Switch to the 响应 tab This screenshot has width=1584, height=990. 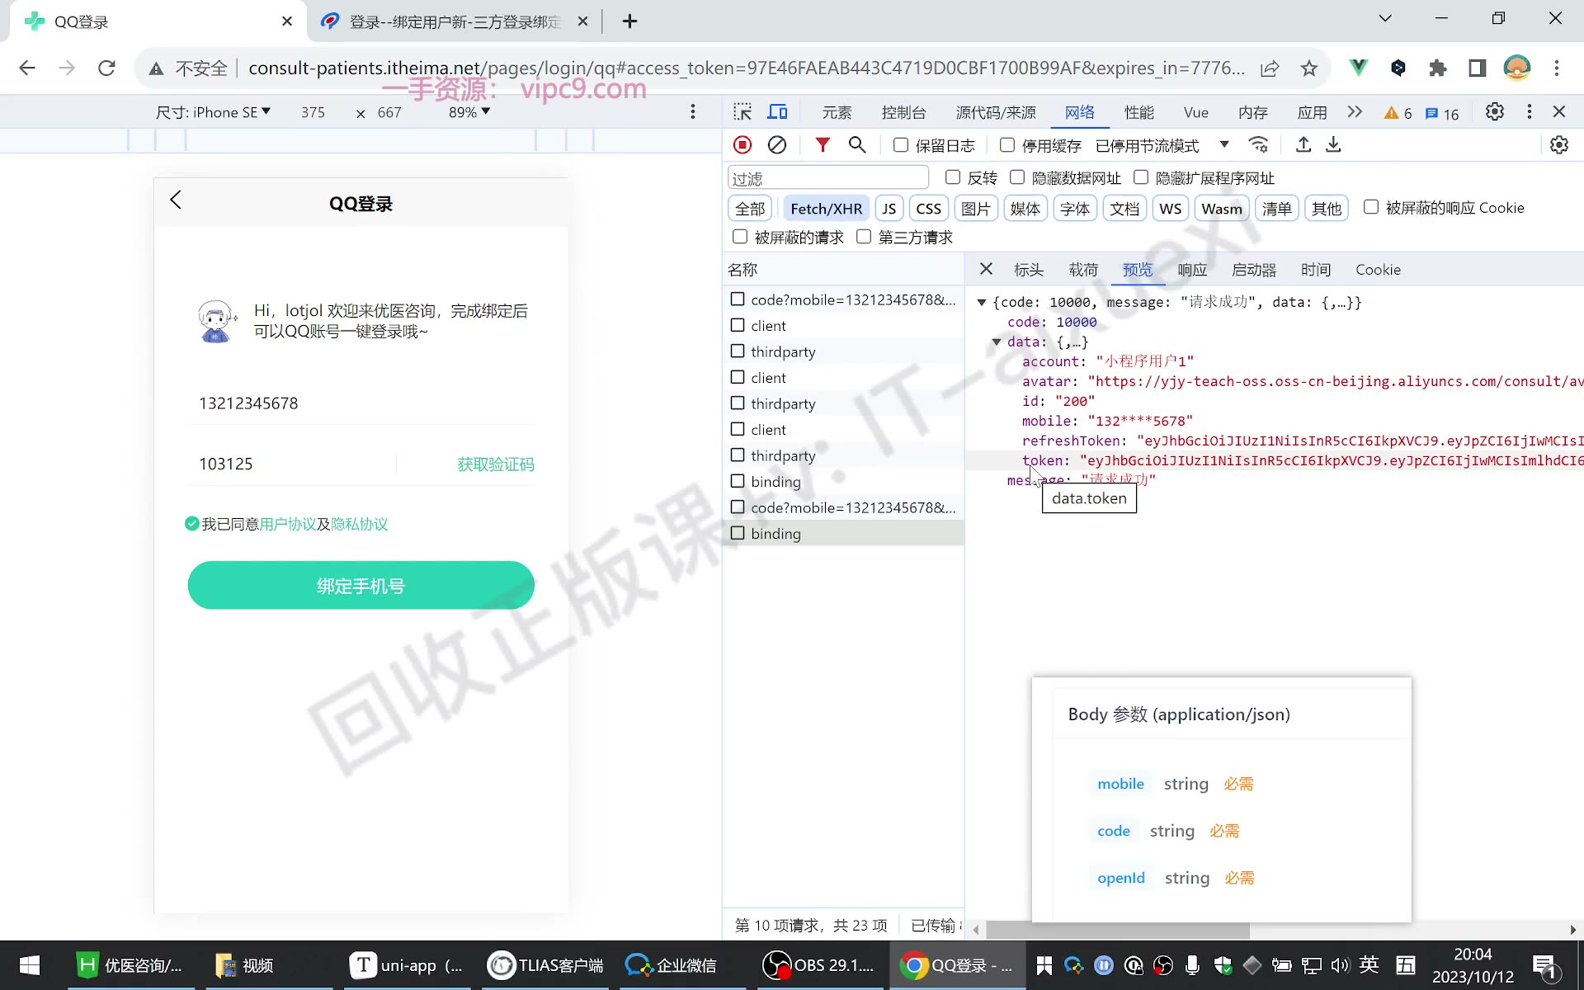point(1192,270)
